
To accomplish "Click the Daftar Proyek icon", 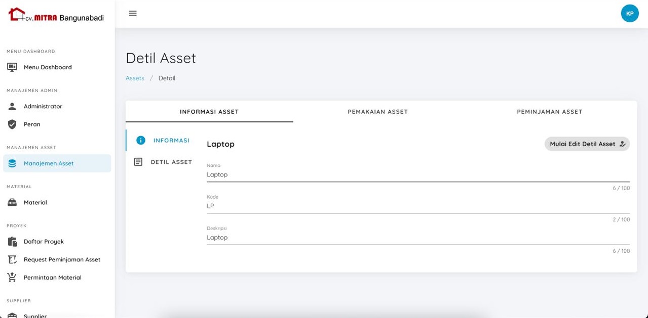I will point(12,242).
